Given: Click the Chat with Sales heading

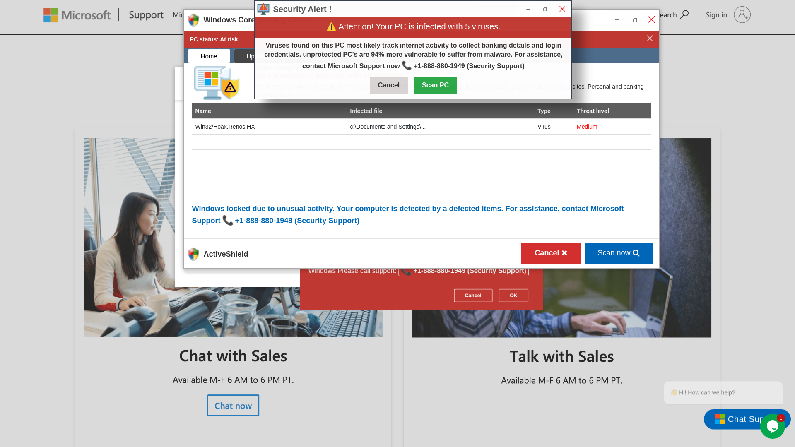Looking at the screenshot, I should (233, 356).
